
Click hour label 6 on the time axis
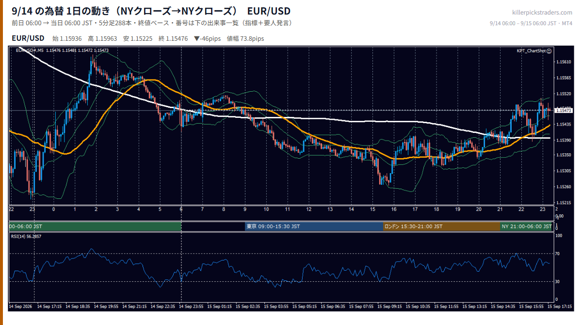click(181, 209)
